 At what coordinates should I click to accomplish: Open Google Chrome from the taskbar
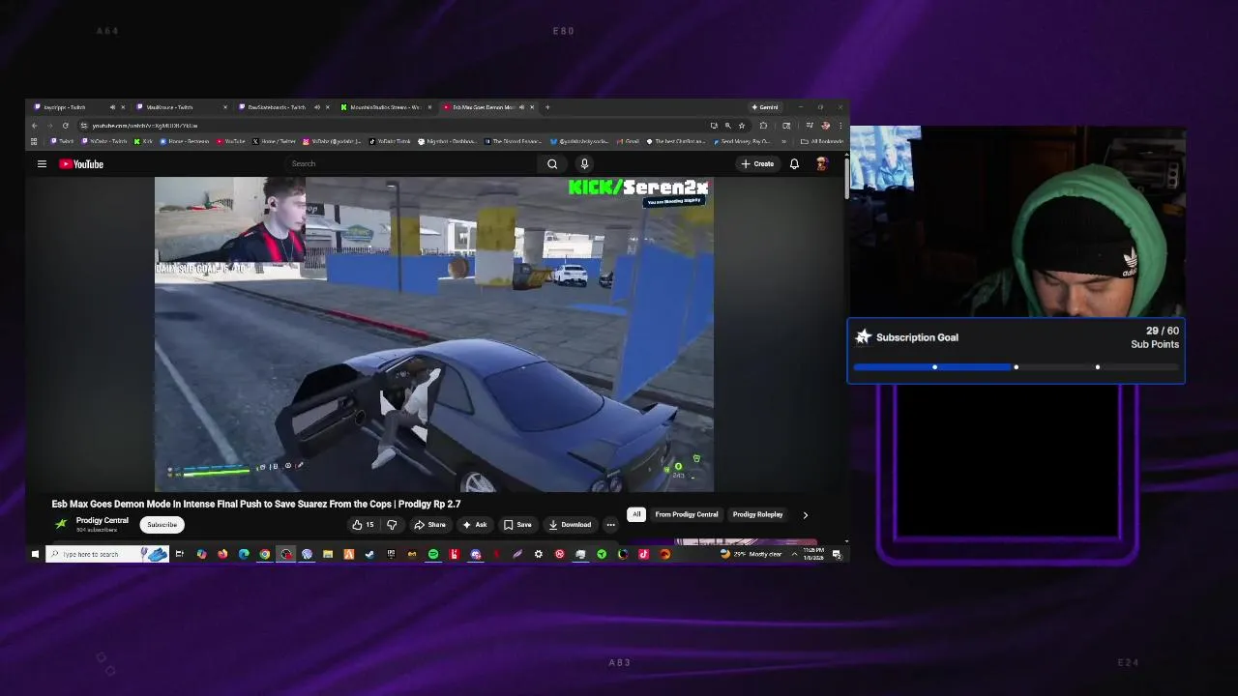tap(264, 554)
